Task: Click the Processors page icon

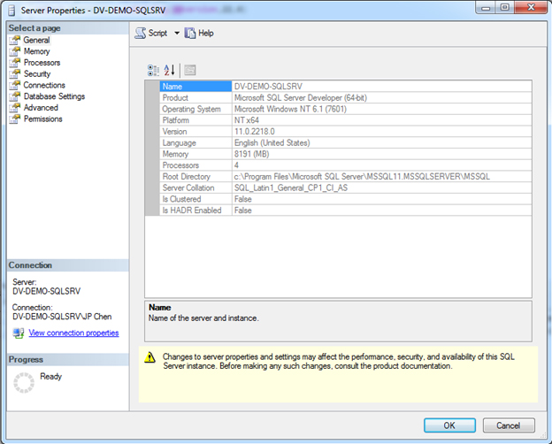Action: pos(15,63)
